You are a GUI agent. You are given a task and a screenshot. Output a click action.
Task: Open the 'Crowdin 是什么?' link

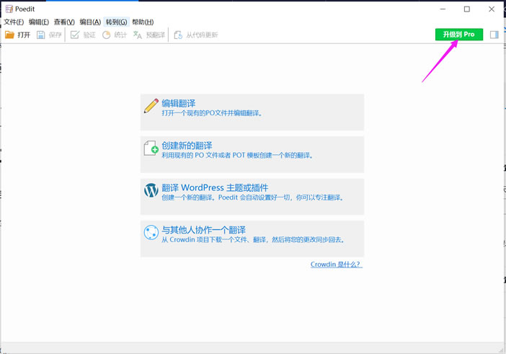pos(337,265)
